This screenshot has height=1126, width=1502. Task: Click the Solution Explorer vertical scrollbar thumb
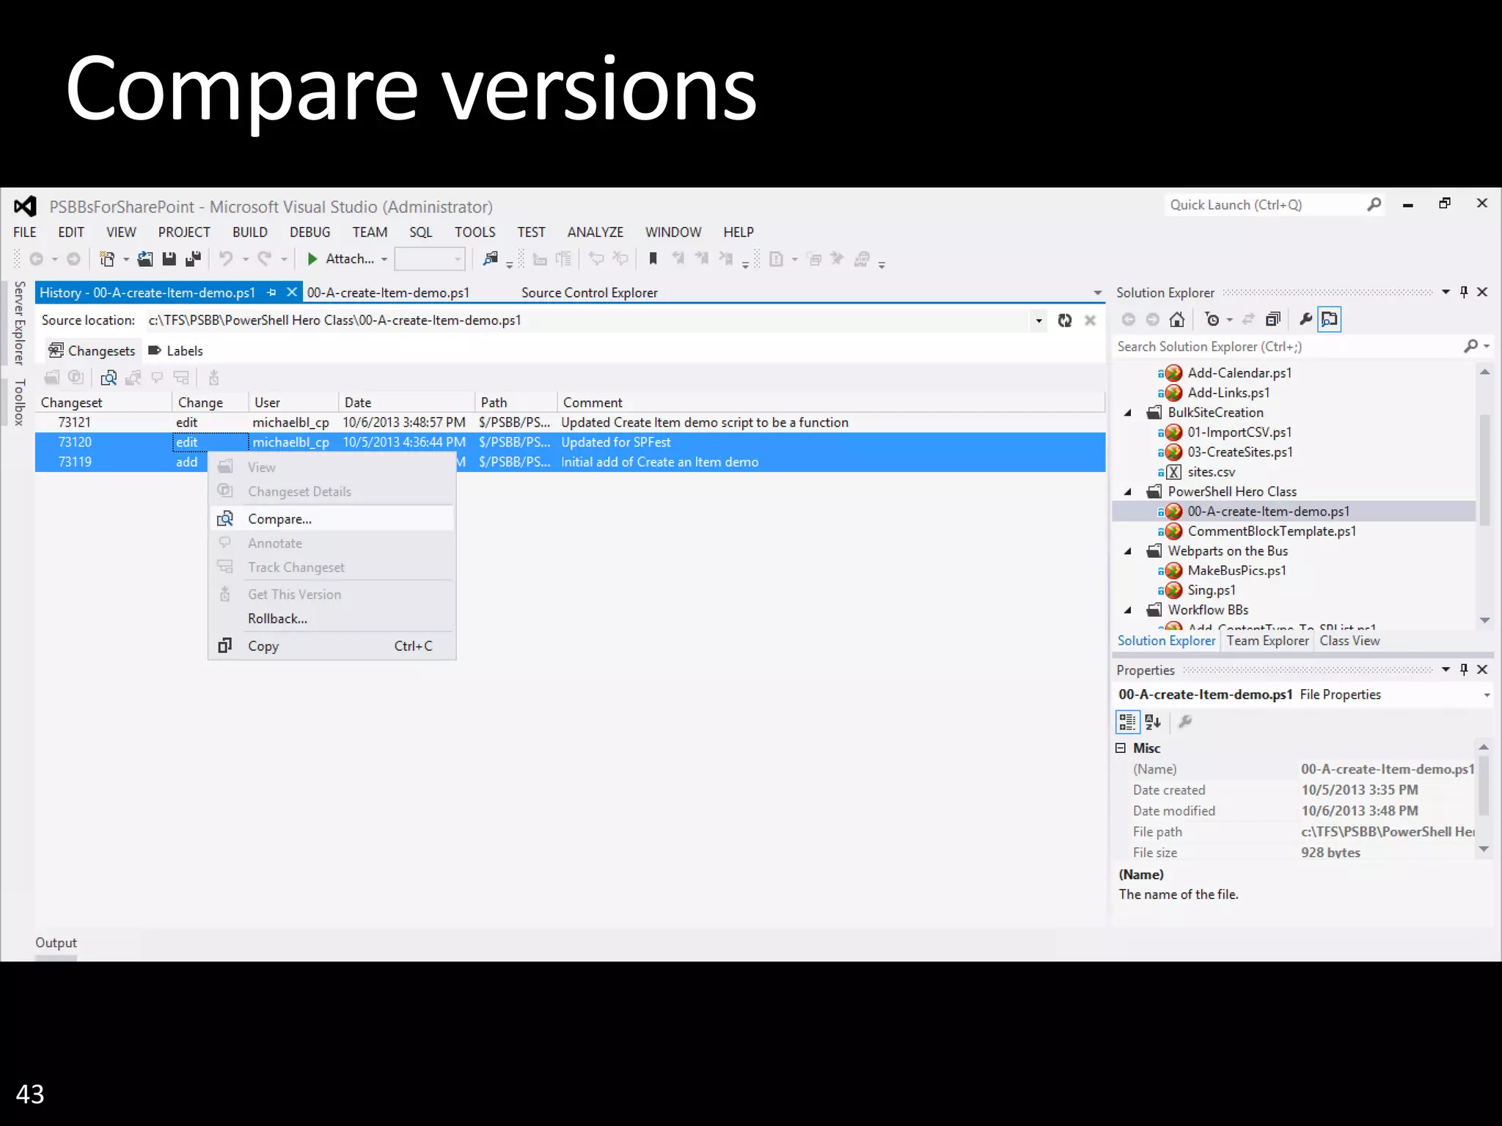1484,470
